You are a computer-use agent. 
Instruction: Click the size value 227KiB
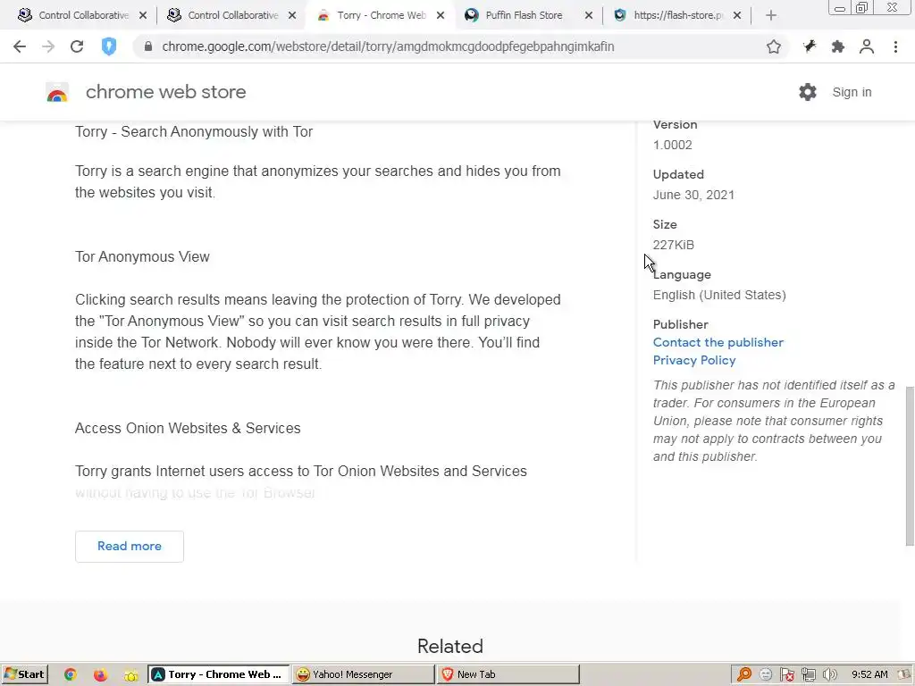pyautogui.click(x=674, y=245)
